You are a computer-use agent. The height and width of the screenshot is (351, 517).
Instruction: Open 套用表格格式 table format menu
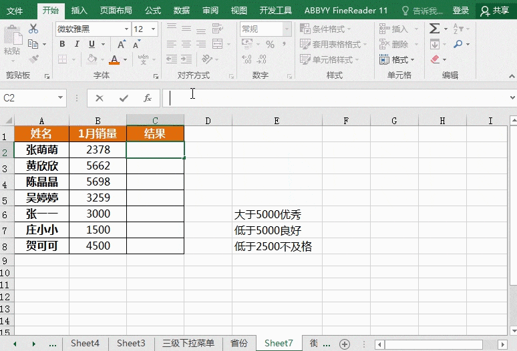click(x=333, y=44)
